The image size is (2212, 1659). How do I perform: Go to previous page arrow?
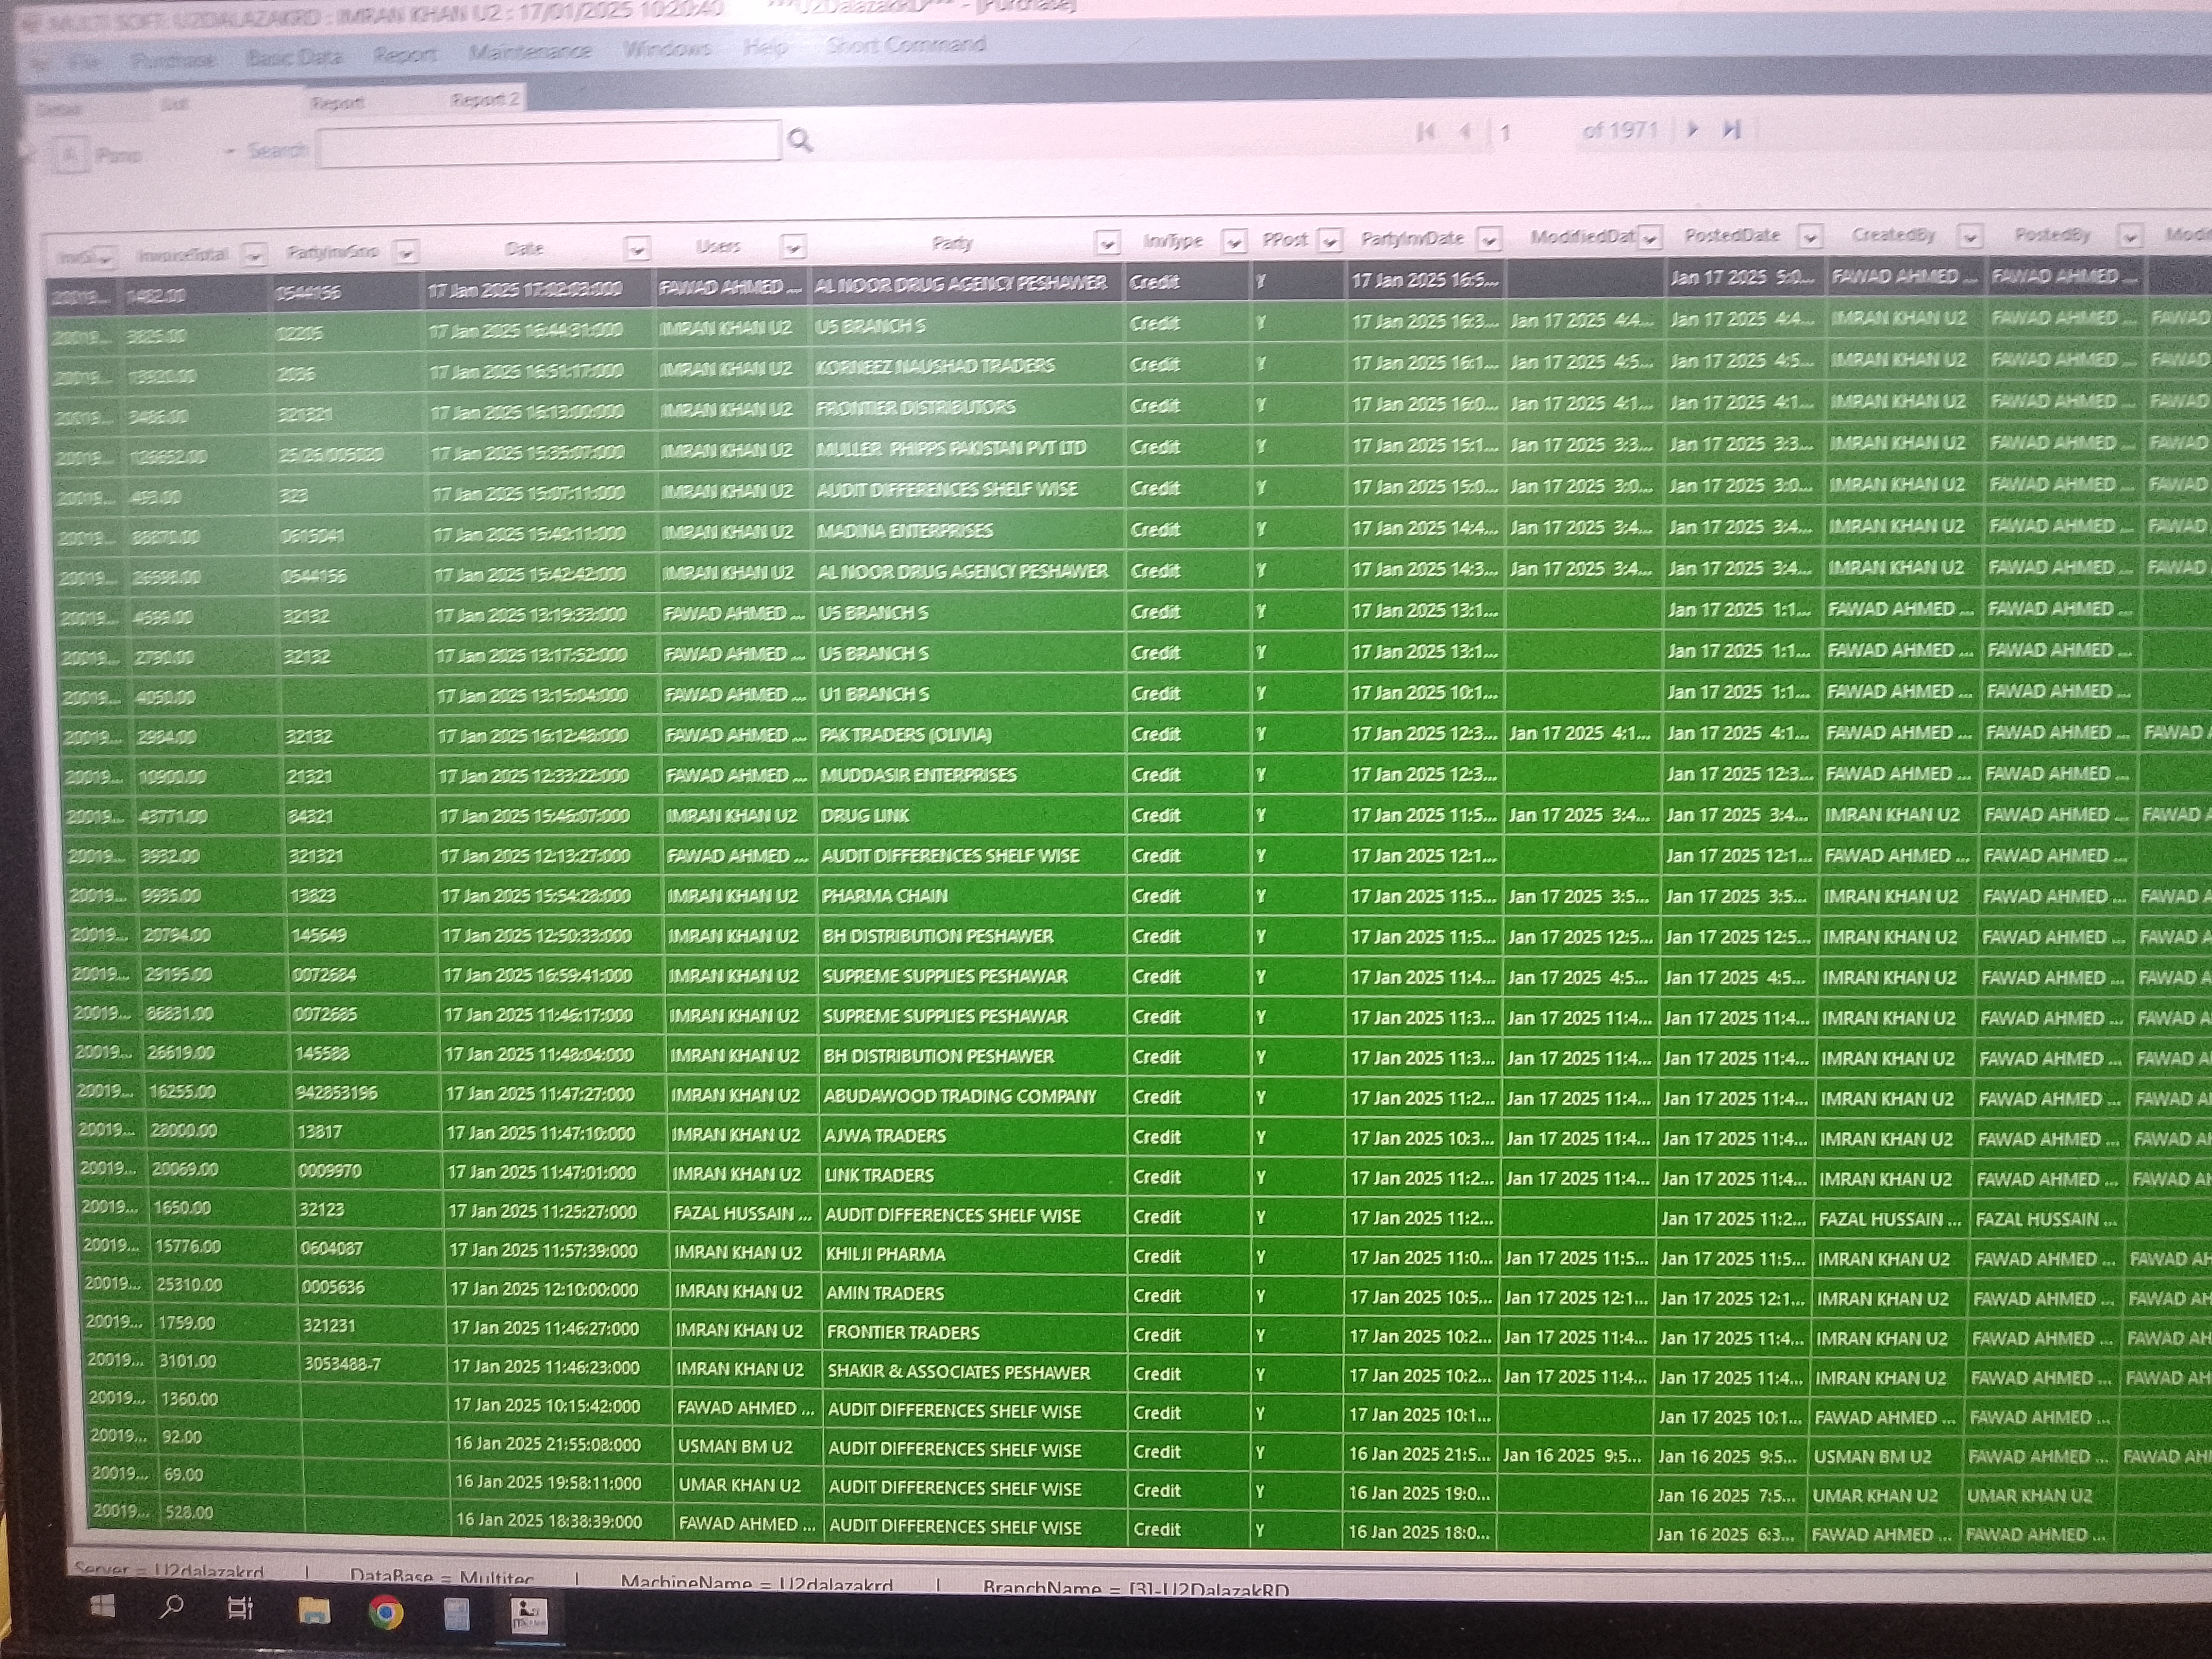1465,131
